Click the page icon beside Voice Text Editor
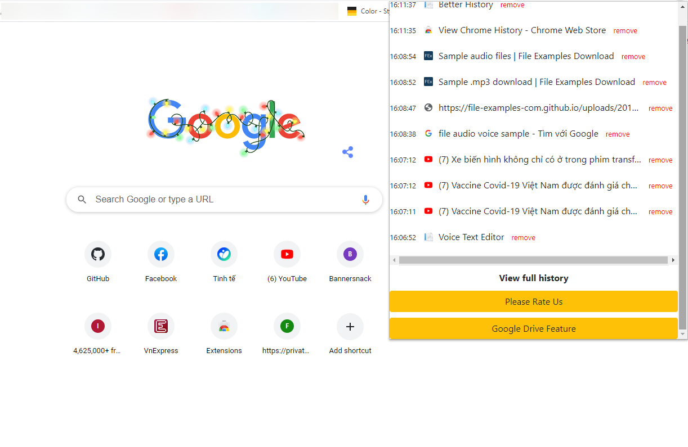The image size is (688, 447). click(428, 237)
